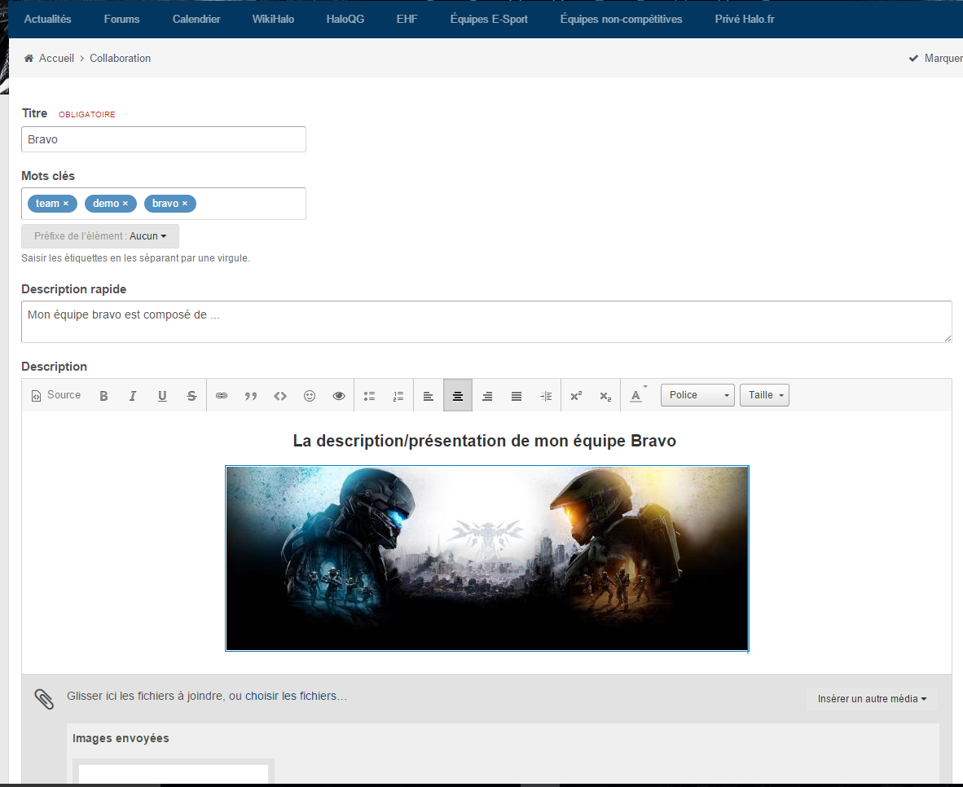
Task: Align text to the right
Action: tap(487, 396)
